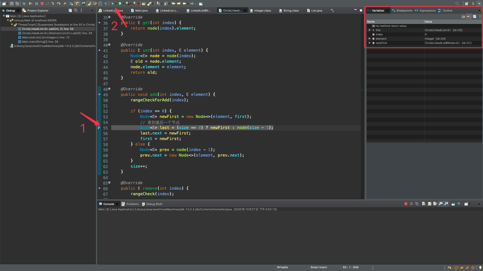The image size is (483, 271).
Task: Open the Open Console dropdown arrow
Action: click(x=469, y=204)
